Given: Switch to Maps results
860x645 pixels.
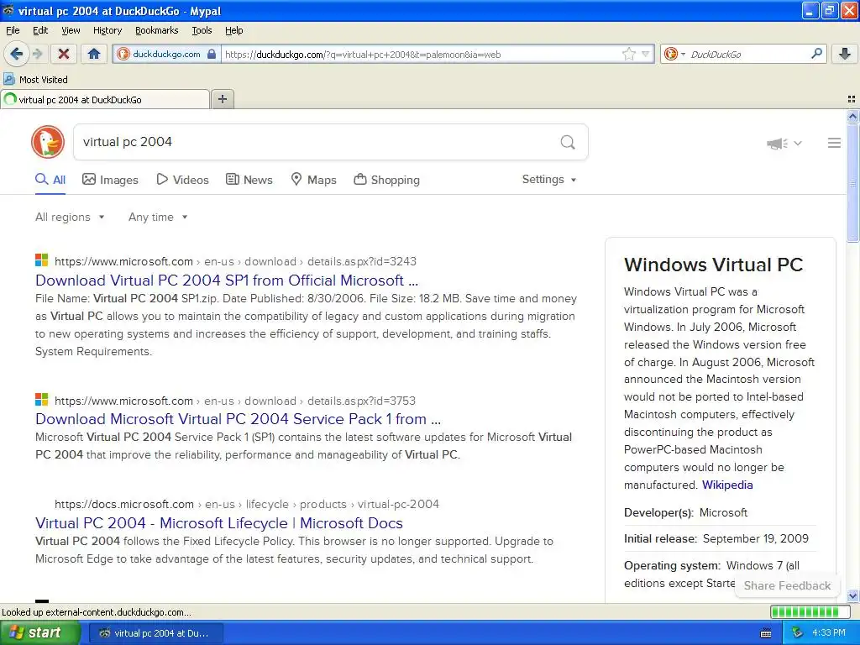Looking at the screenshot, I should tap(313, 180).
